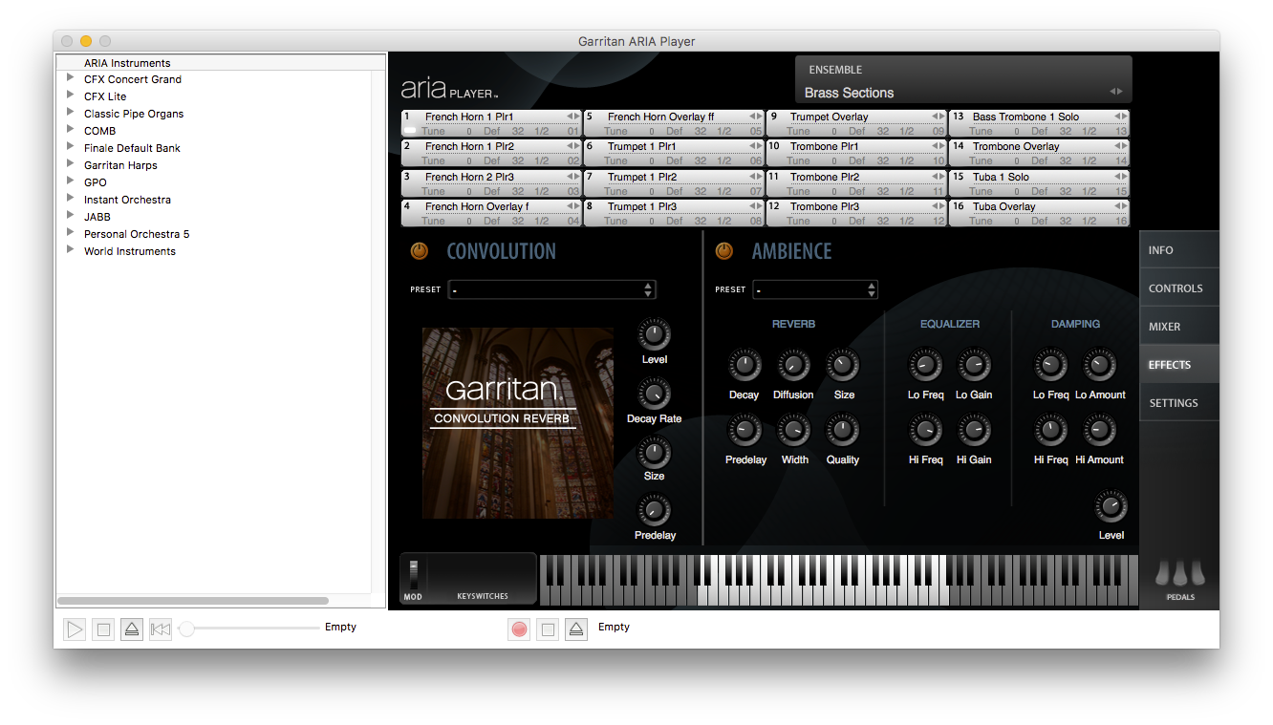Click the Ambience Level knob
1273x725 pixels.
pos(1111,506)
